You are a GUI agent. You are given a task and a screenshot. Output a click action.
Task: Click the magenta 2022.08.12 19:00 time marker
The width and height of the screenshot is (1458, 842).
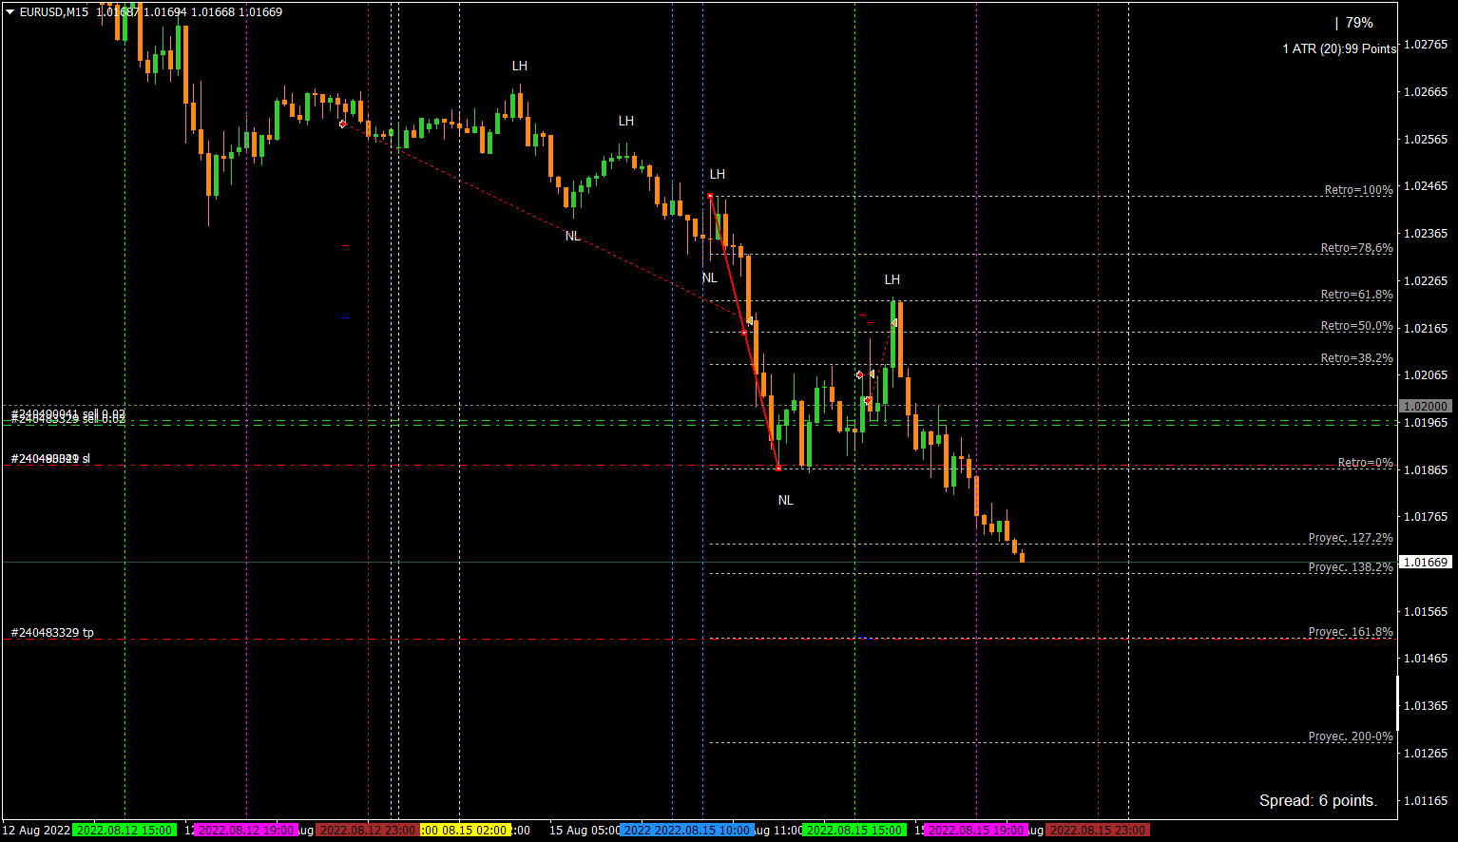click(x=246, y=831)
